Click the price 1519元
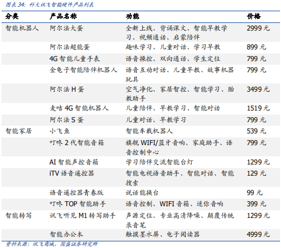Viewport: 281px width, 248px height. 258,108
